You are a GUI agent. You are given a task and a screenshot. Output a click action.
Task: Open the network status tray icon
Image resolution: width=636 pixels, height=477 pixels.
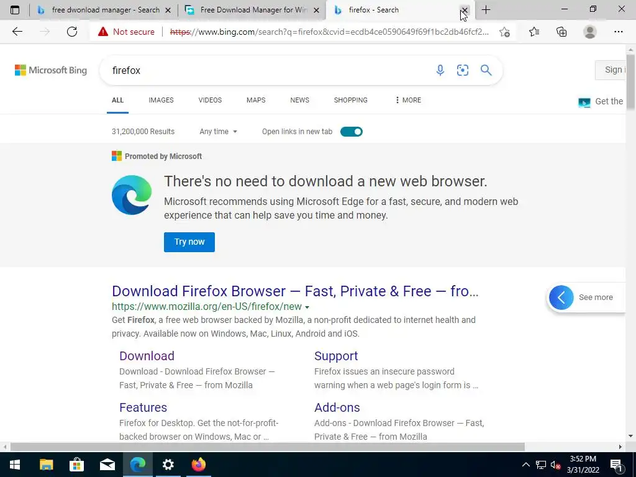(541, 465)
